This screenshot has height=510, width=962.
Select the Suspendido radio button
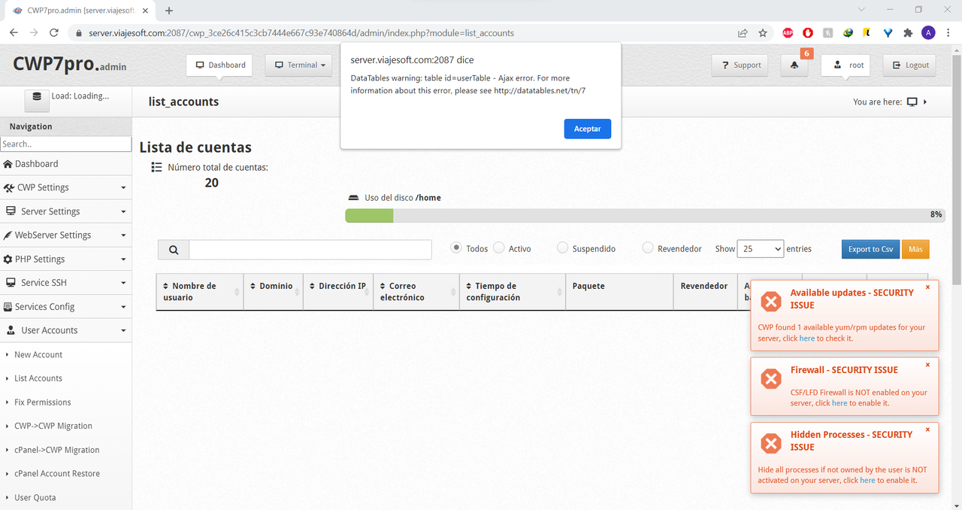563,247
